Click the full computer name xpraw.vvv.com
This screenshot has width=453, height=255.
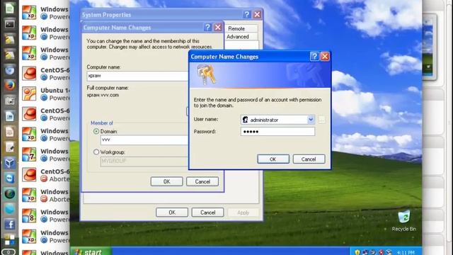point(103,95)
